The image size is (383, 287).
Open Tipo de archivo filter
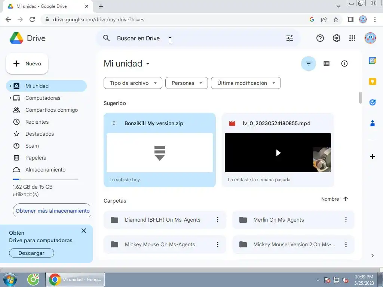pos(133,83)
